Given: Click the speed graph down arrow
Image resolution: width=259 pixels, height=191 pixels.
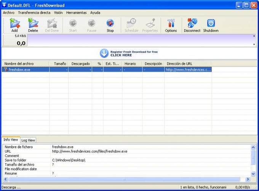Looking at the screenshot, I should pyautogui.click(x=254, y=44).
